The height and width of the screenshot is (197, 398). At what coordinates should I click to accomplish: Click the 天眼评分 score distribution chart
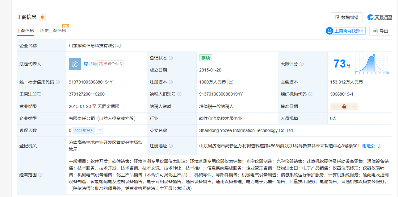pyautogui.click(x=371, y=64)
